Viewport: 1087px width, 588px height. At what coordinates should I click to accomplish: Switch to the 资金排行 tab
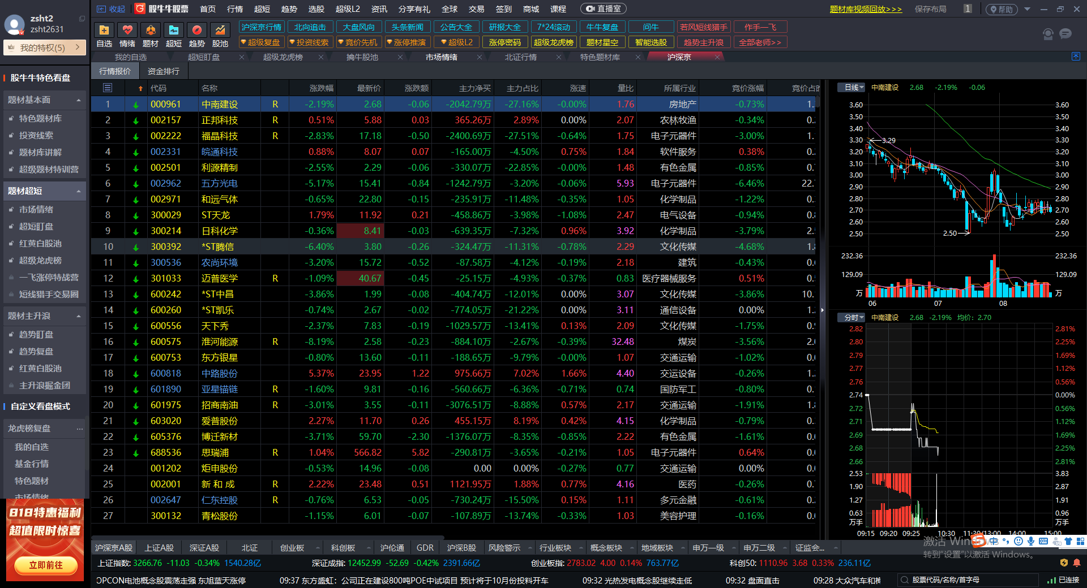(x=164, y=71)
